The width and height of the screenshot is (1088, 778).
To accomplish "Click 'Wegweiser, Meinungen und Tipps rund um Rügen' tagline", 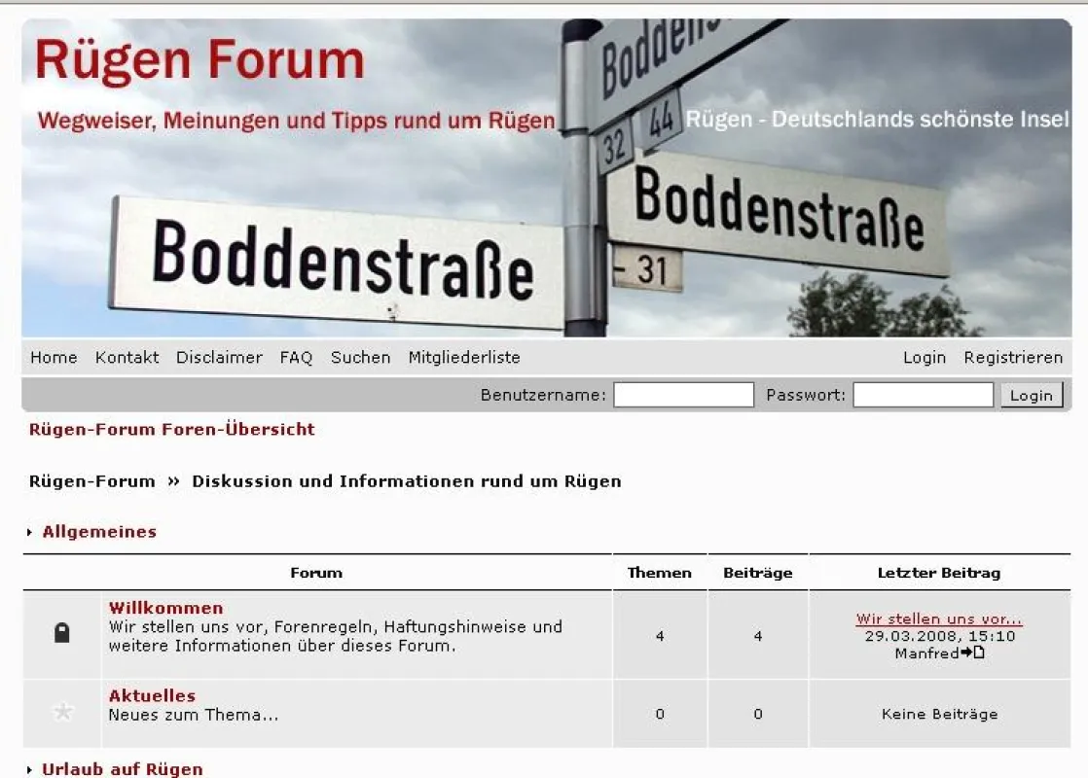I will (296, 121).
